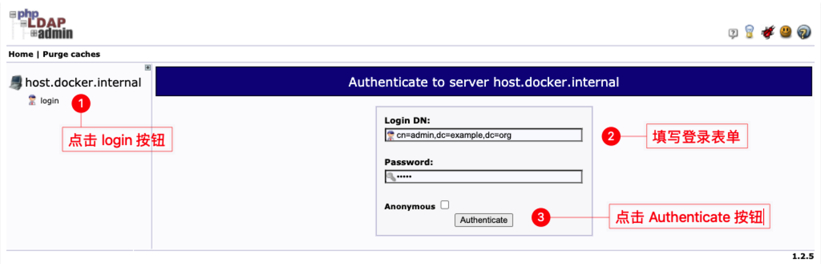Click the login user icon in tree

click(x=32, y=100)
